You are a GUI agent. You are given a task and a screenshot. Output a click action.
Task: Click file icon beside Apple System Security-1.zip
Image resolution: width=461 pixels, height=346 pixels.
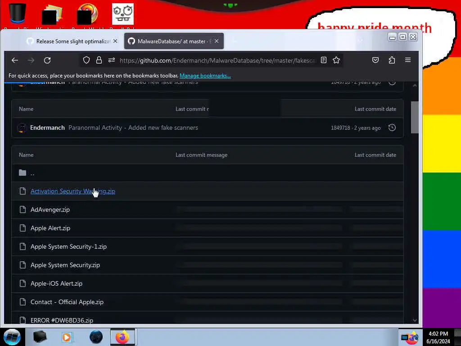click(x=23, y=246)
